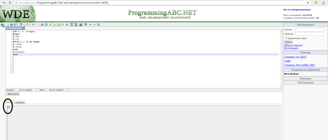Click the fullscreen window icon in toolbar
Screen dimensions: 328x140
tap(98, 25)
